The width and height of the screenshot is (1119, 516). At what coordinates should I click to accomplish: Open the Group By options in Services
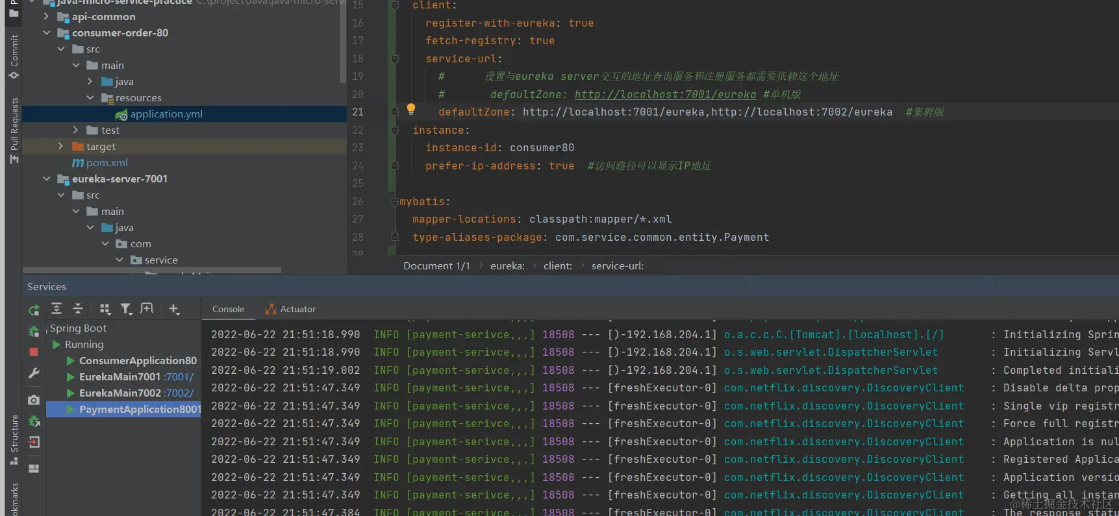click(105, 309)
